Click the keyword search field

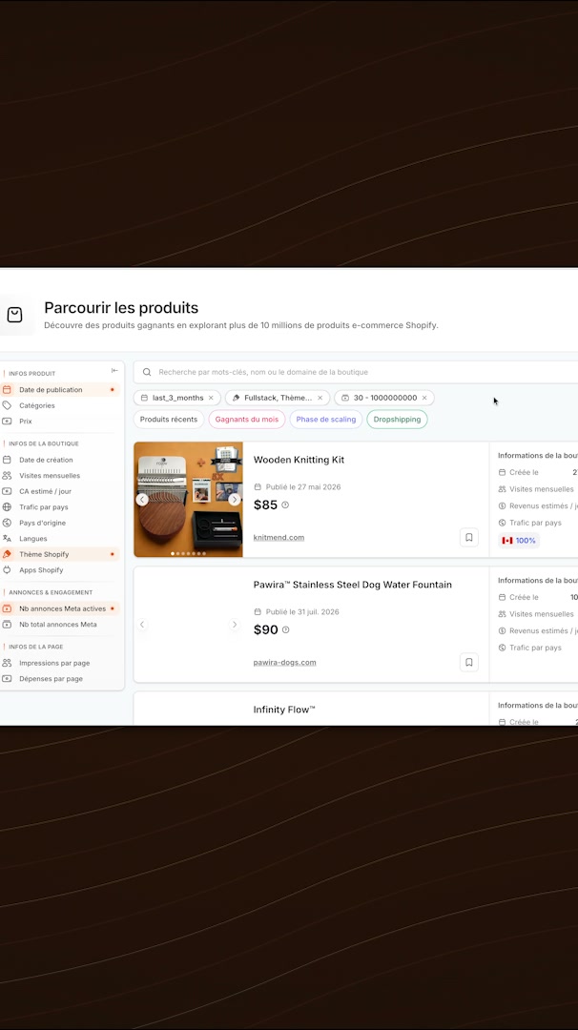[358, 372]
